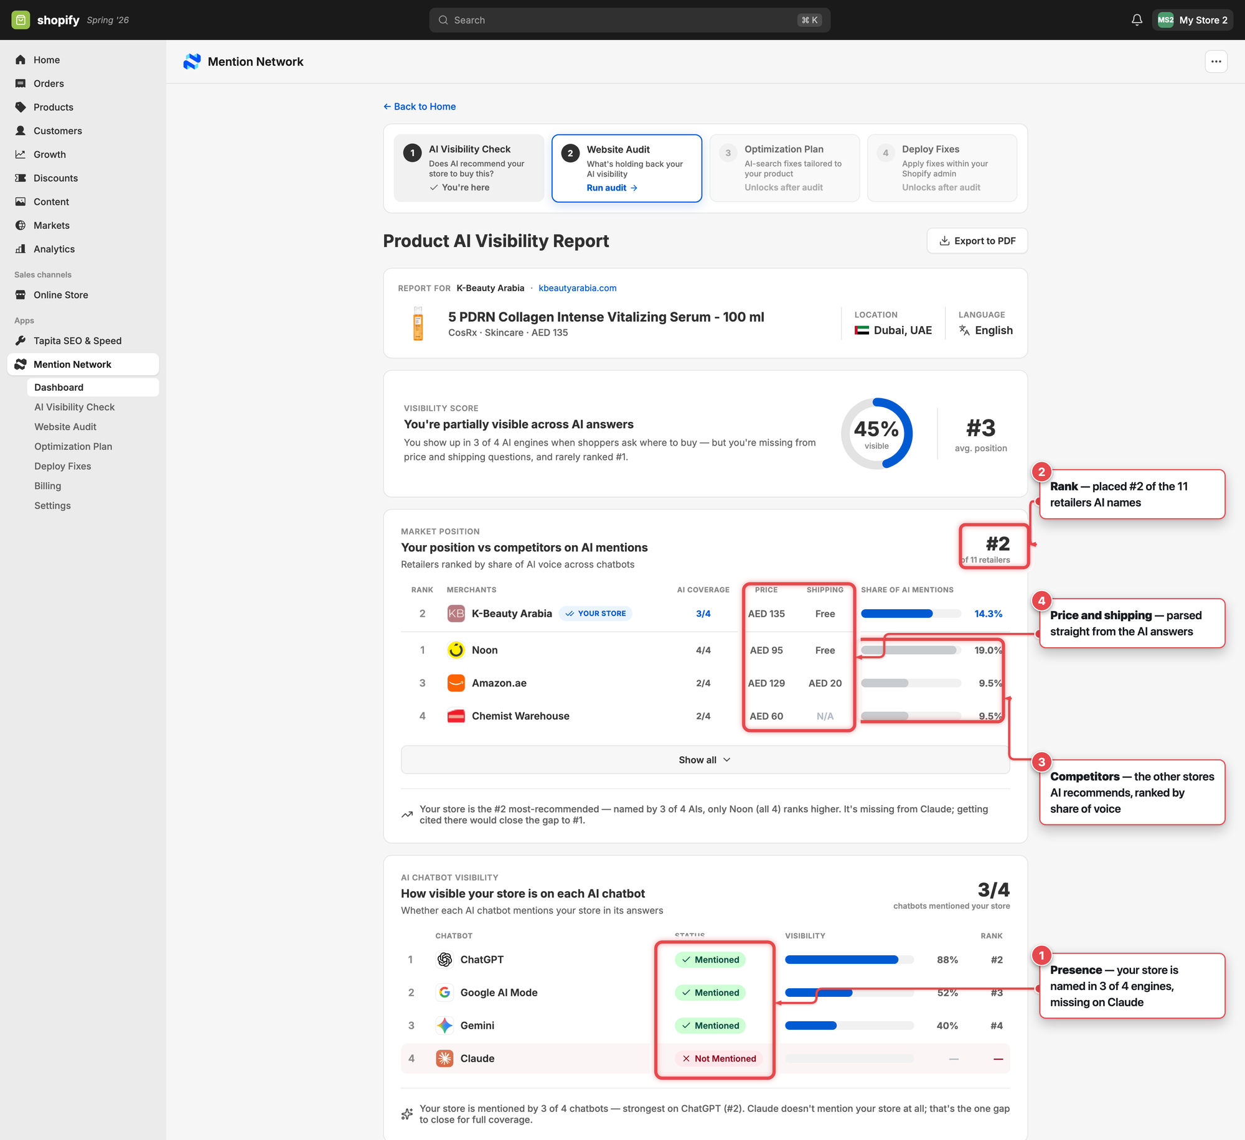The image size is (1245, 1140).
Task: Click Back to Home link
Action: coord(420,106)
